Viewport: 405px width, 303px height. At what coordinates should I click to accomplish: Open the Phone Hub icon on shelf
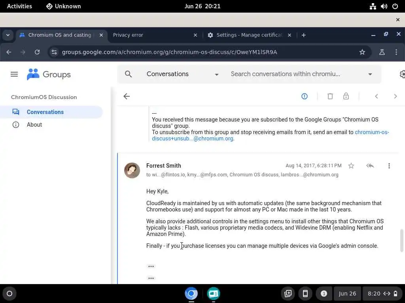point(305,294)
